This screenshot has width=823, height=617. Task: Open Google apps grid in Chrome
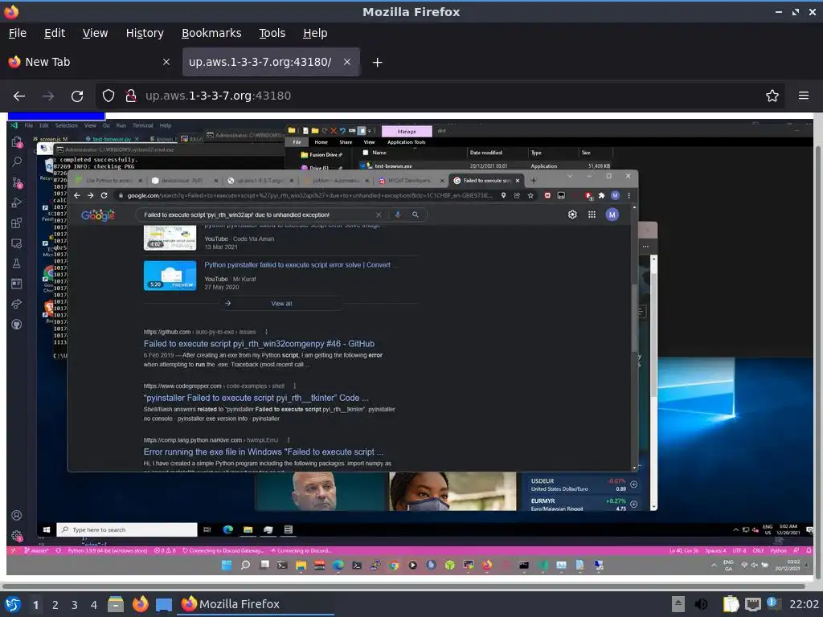tap(592, 215)
